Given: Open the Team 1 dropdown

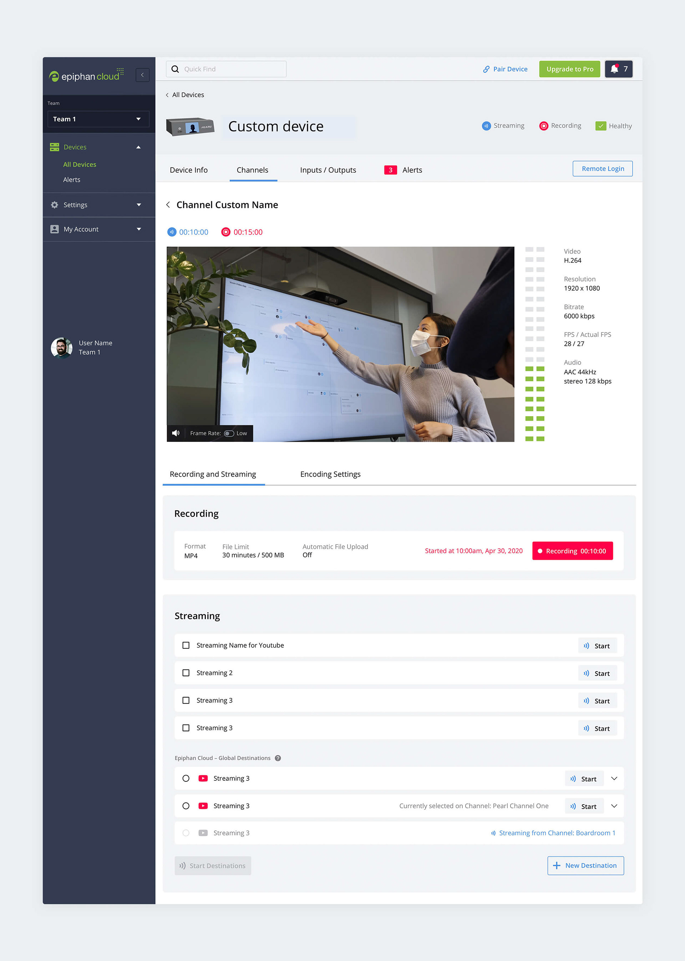Looking at the screenshot, I should [x=98, y=119].
